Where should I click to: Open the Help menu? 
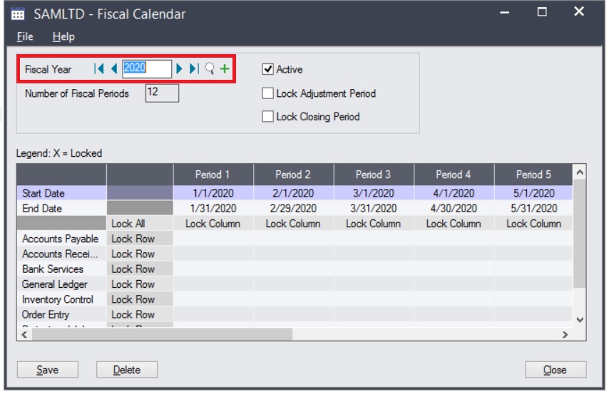tap(63, 37)
